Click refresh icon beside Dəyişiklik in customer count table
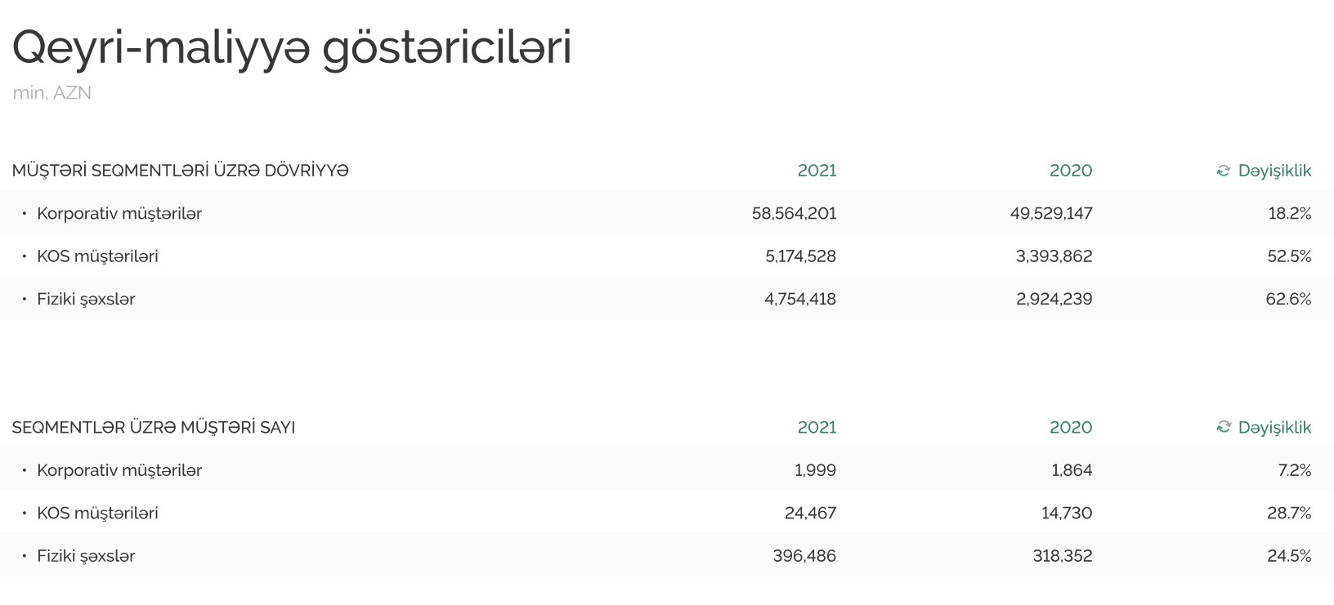This screenshot has width=1334, height=605. [1223, 427]
